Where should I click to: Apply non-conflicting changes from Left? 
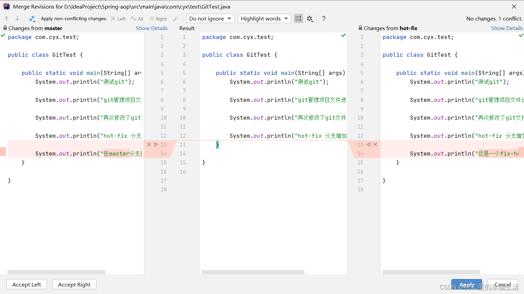click(x=118, y=19)
